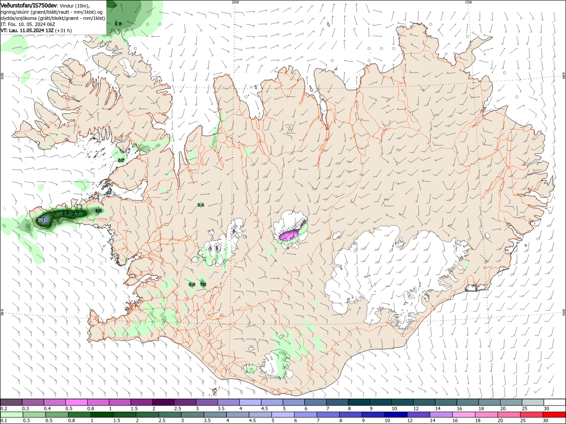566x424 pixels.
Task: Click the 'VT: Lau. 11.05.2024 13Z (+31 h)' line
Action: [36, 30]
